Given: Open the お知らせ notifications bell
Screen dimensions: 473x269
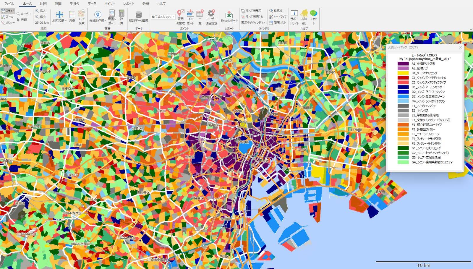Looking at the screenshot, I should coord(304,17).
